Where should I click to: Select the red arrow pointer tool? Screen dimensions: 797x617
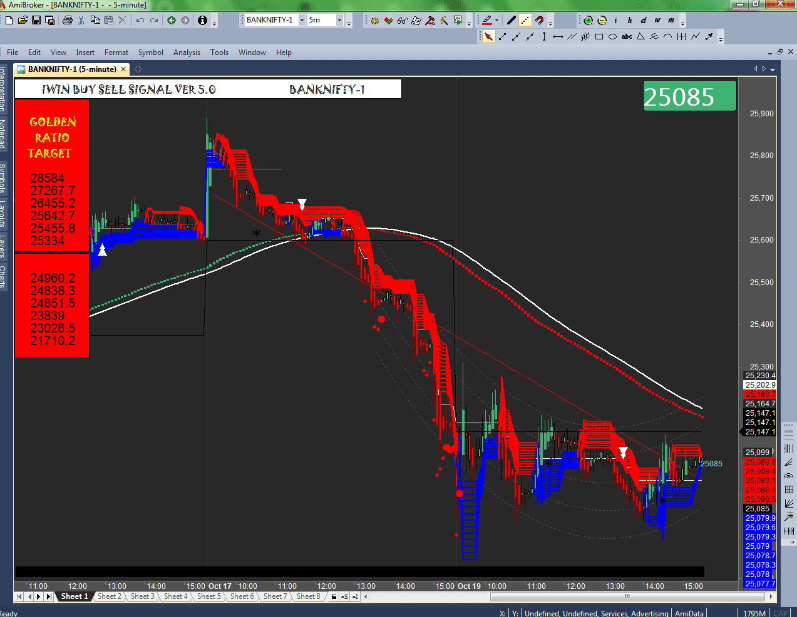488,36
